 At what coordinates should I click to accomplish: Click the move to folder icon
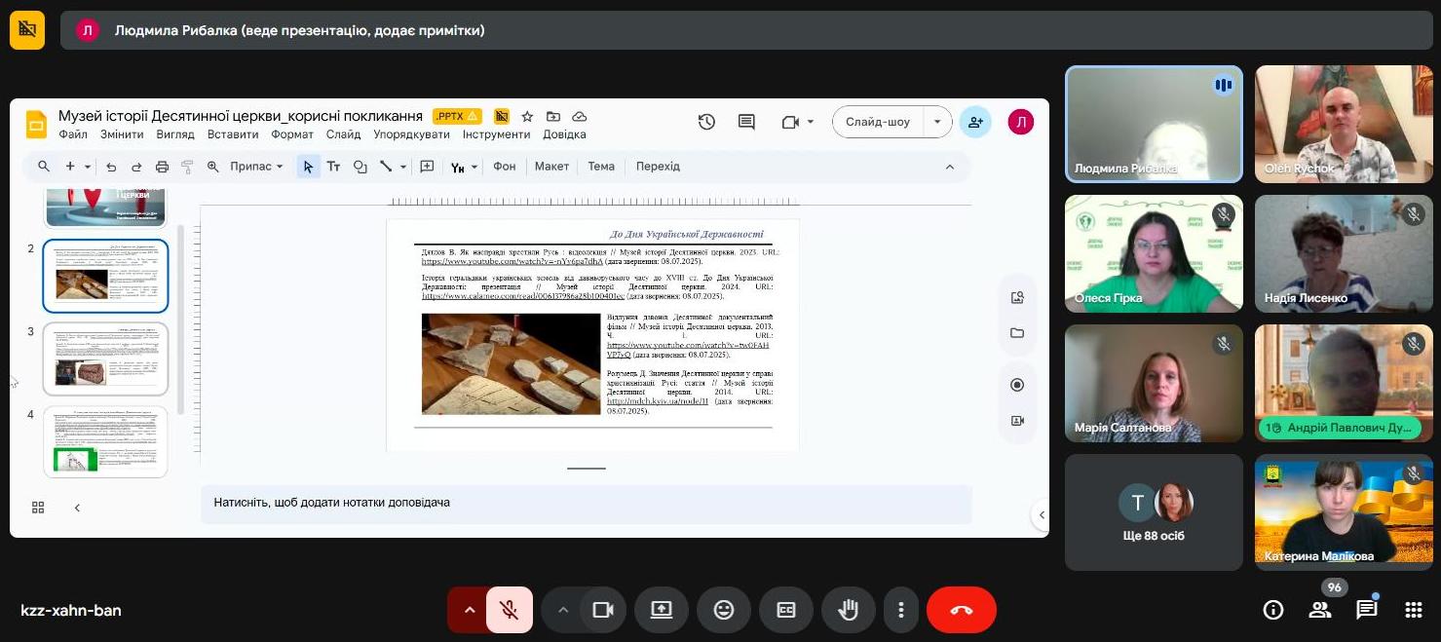click(x=553, y=116)
